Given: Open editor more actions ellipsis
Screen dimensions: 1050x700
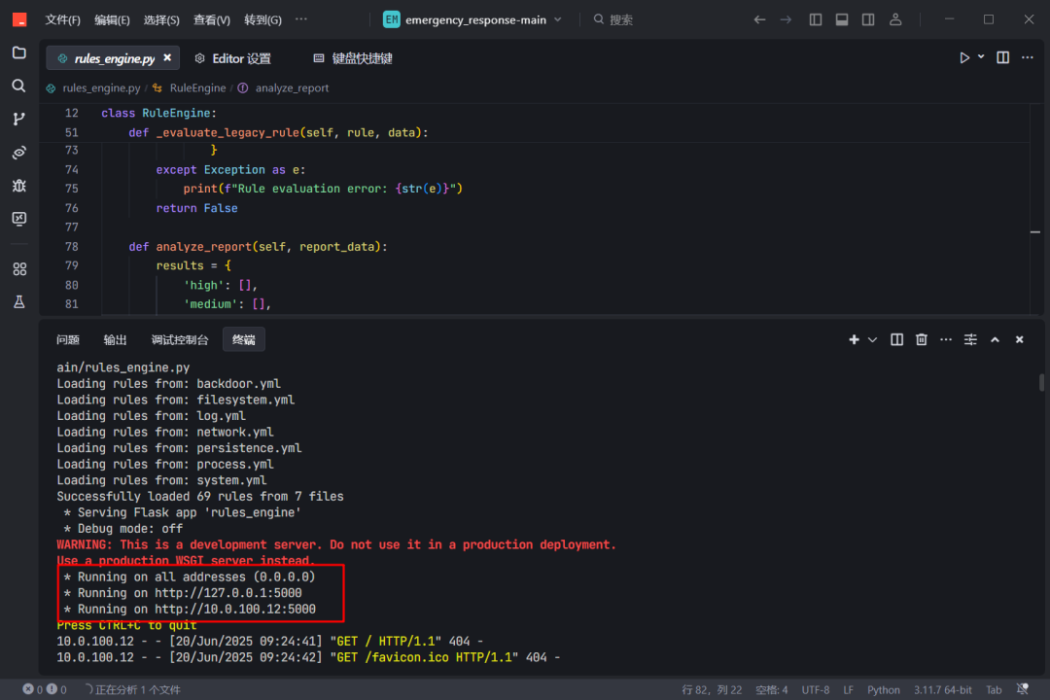Looking at the screenshot, I should (1028, 58).
